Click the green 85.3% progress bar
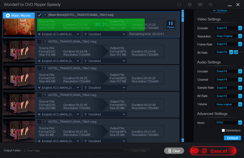 [91, 25]
